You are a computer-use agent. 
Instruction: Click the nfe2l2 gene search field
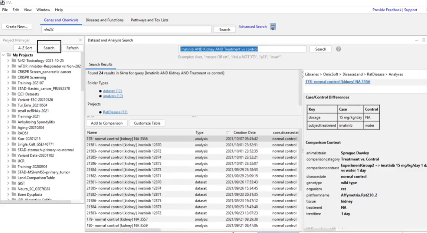click(127, 29)
